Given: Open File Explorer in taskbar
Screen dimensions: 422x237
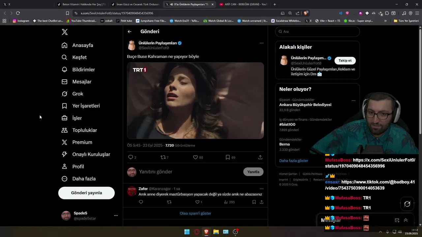Looking at the screenshot, I should 216,232.
